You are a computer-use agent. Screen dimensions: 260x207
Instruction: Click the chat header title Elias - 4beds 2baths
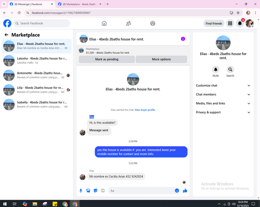click(x=116, y=39)
